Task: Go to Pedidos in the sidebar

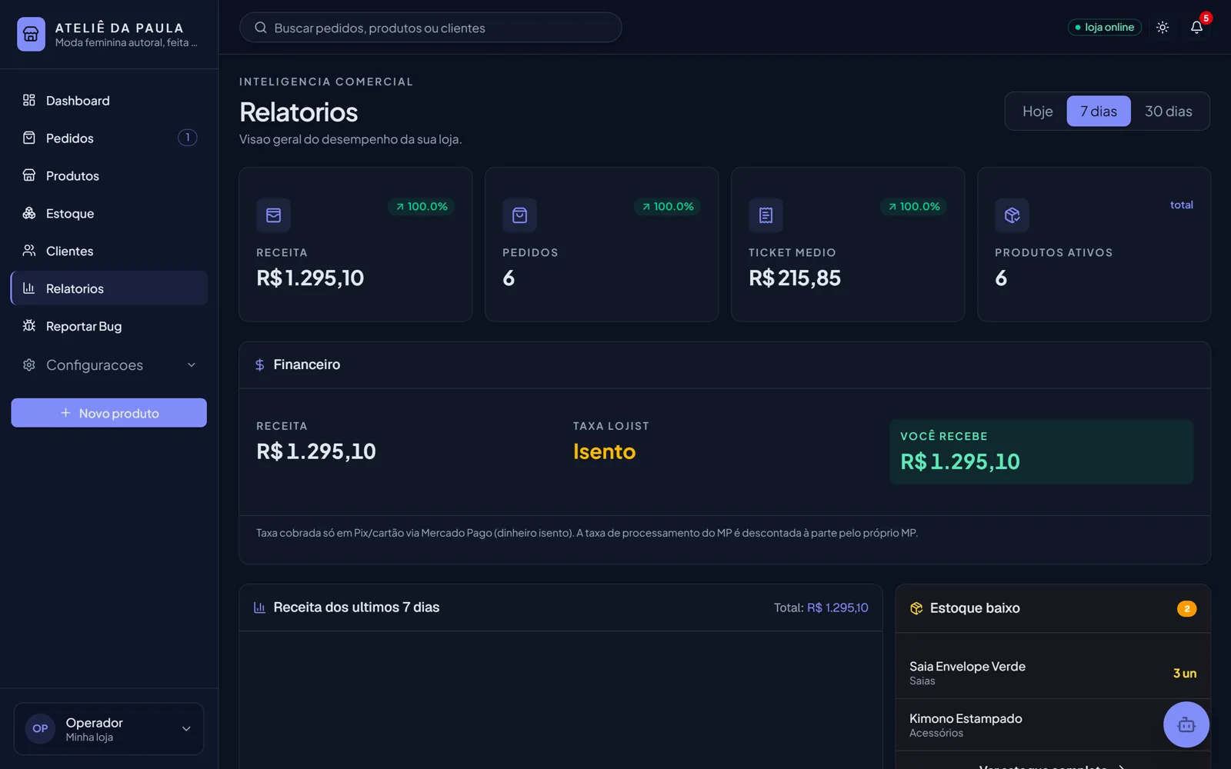Action: coord(109,138)
